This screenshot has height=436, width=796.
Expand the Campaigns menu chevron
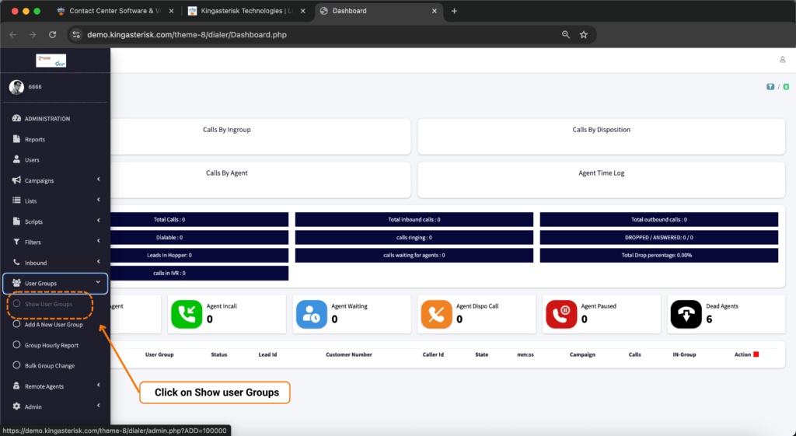pyautogui.click(x=98, y=180)
